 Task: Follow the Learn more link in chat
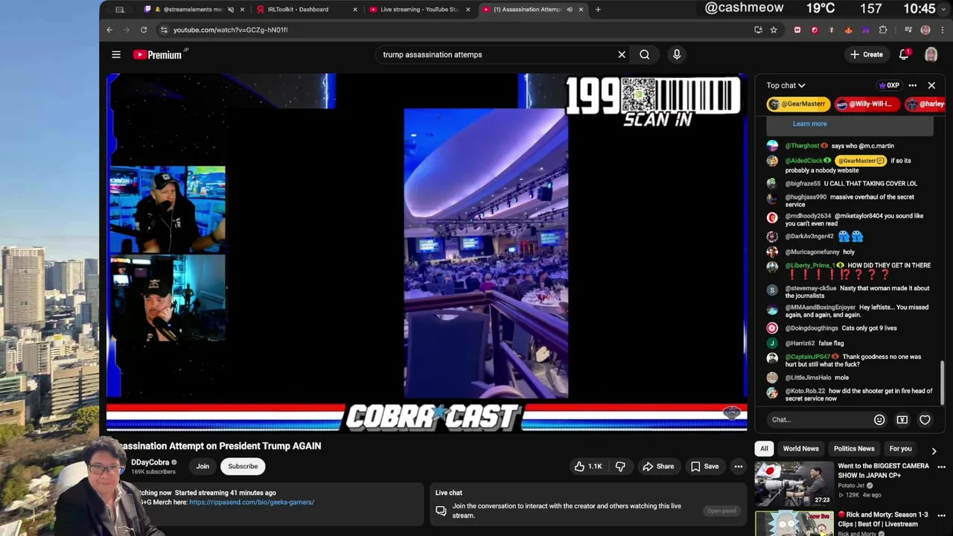[810, 124]
